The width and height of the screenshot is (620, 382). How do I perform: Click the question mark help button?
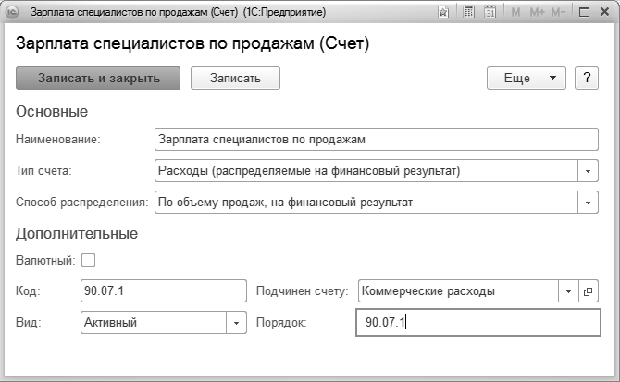click(x=587, y=78)
